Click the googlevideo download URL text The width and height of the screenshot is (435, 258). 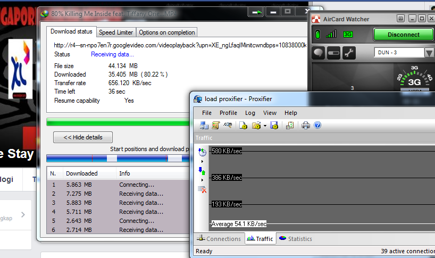[180, 45]
